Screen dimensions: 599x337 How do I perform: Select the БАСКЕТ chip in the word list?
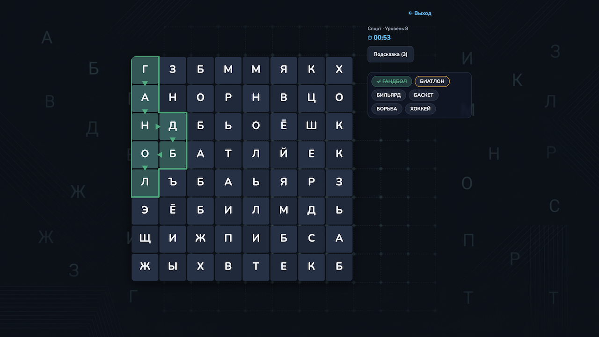(423, 95)
